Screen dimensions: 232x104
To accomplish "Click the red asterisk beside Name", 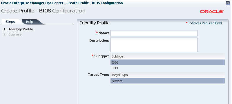I will [x=97, y=33].
